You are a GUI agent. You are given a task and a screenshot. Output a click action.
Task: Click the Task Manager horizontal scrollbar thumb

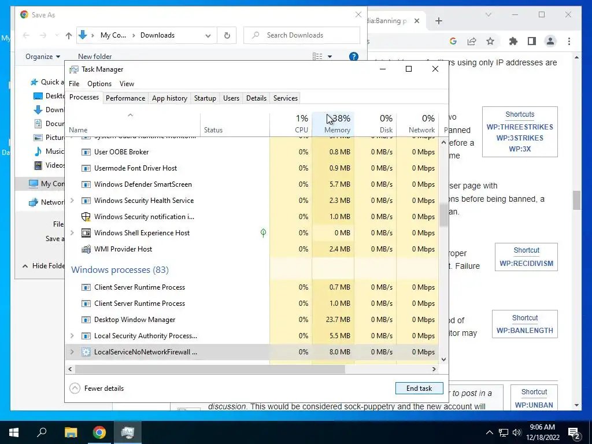(210, 369)
